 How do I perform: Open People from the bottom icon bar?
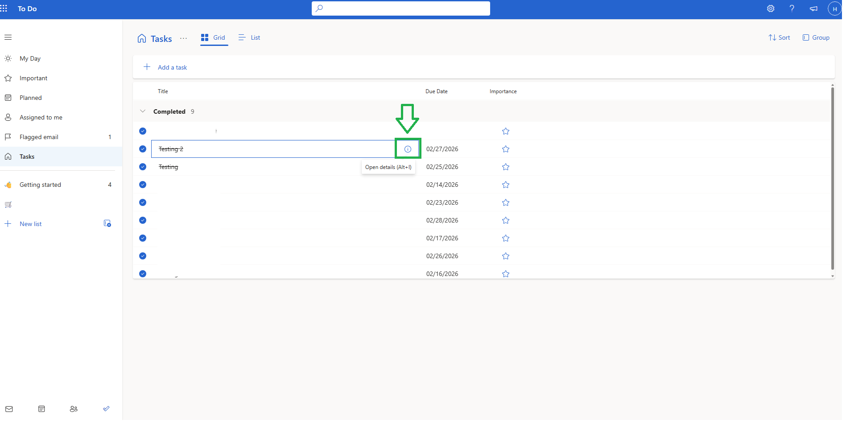pos(74,409)
